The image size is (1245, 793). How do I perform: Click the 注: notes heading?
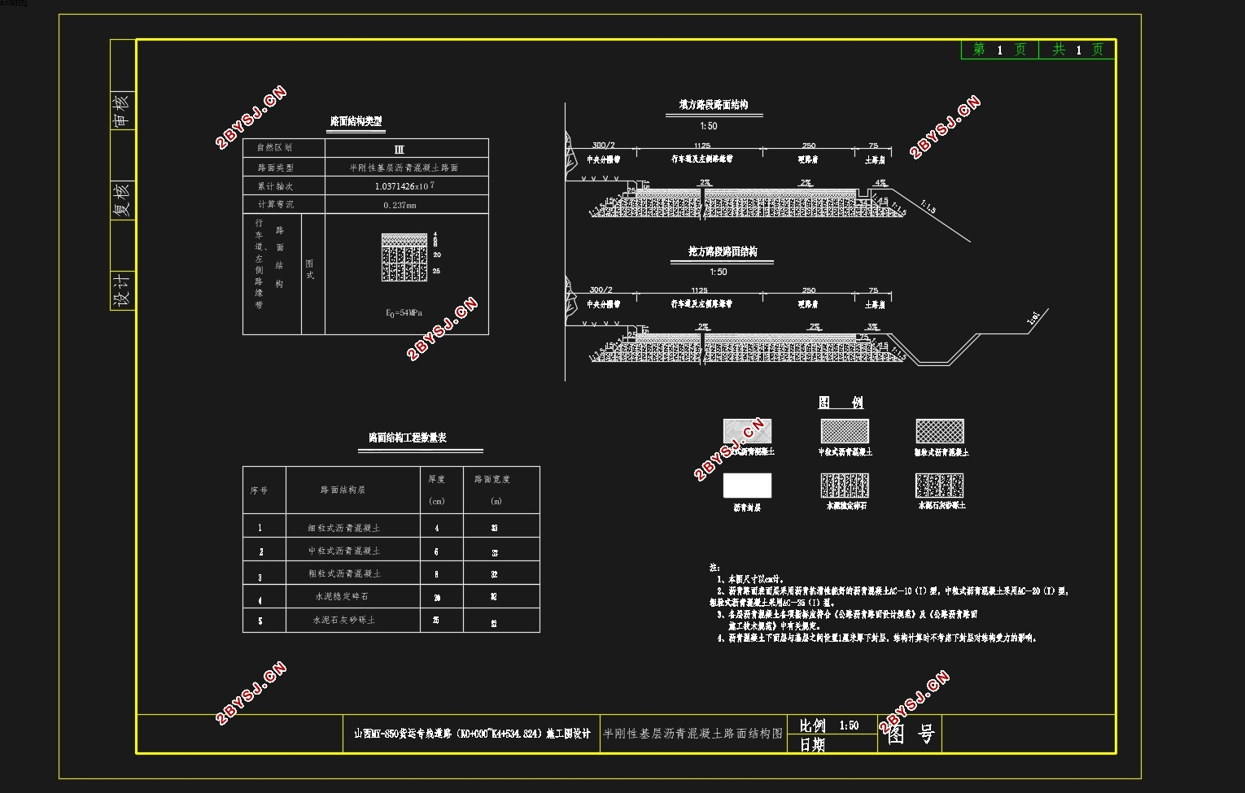pos(714,567)
